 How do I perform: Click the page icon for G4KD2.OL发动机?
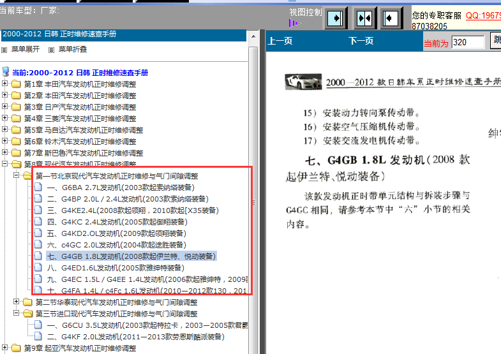tap(38, 233)
